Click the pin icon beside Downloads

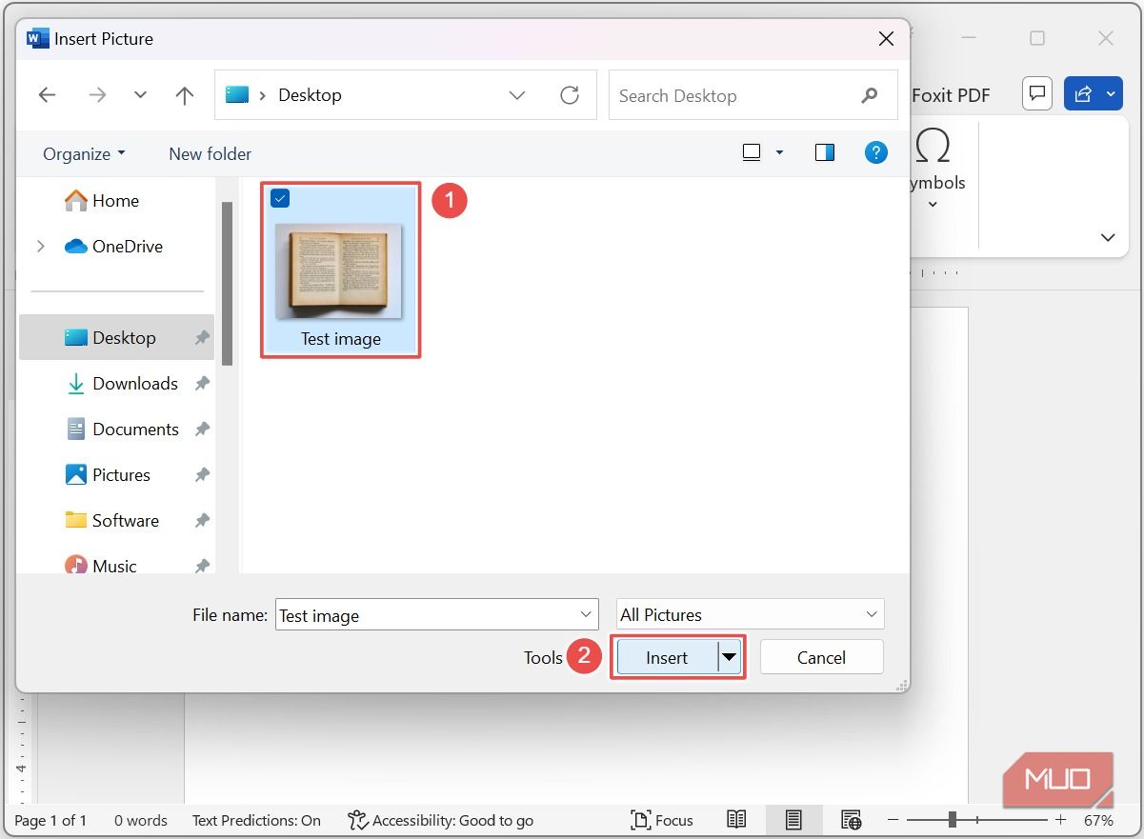coord(202,384)
